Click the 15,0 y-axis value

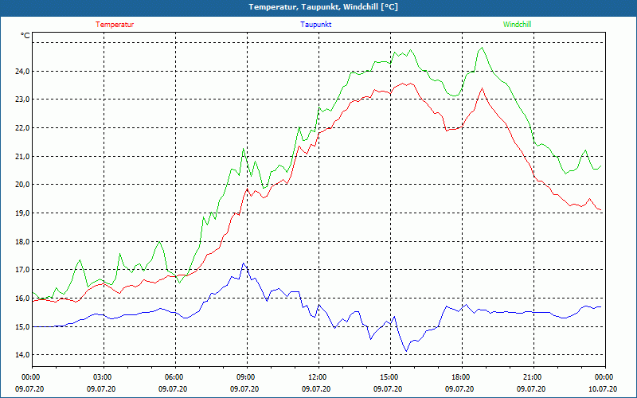(23, 326)
